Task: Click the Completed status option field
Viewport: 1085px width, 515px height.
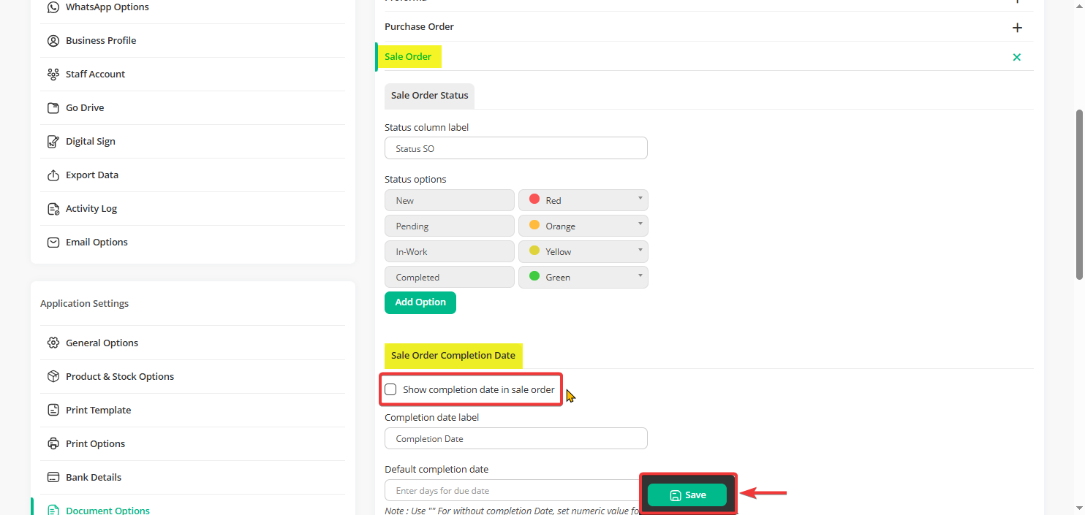Action: coord(450,277)
